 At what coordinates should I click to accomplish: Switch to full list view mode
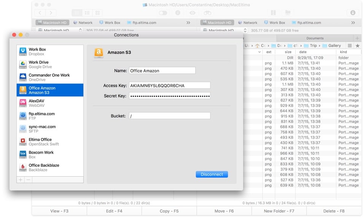(77, 13)
